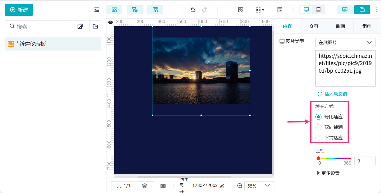Screen dimensions: 381x193
Task: Undo the last action
Action: click(x=193, y=10)
